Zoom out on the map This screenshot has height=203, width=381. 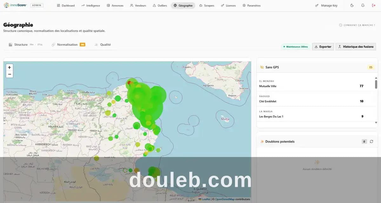tap(10, 74)
